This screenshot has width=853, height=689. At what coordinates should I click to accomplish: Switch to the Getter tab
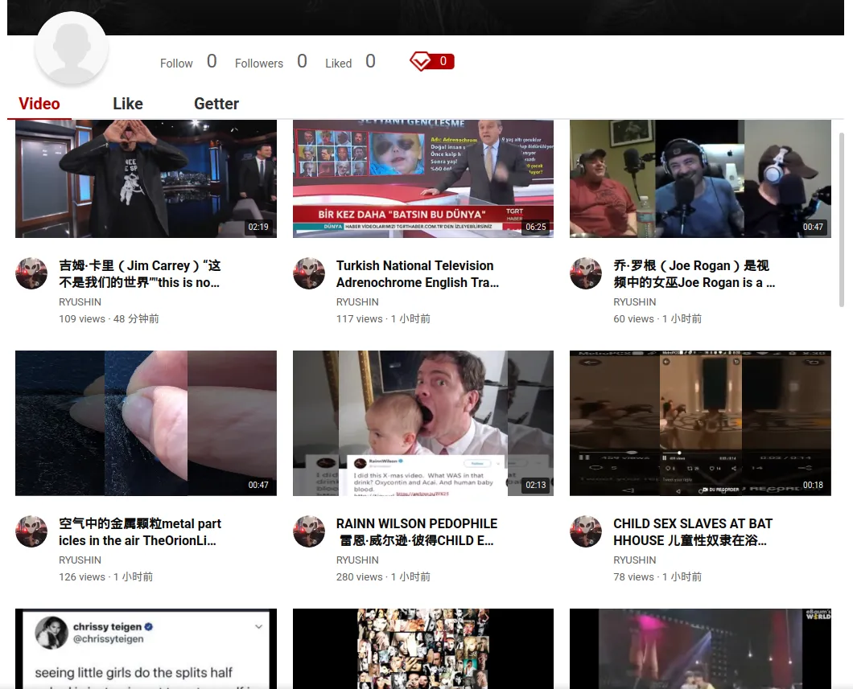pyautogui.click(x=216, y=104)
